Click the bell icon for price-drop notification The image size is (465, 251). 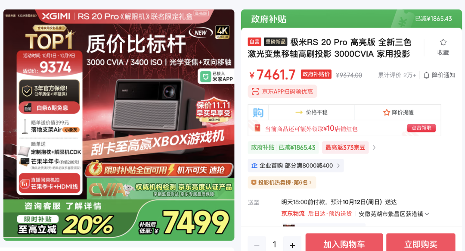pyautogui.click(x=426, y=75)
